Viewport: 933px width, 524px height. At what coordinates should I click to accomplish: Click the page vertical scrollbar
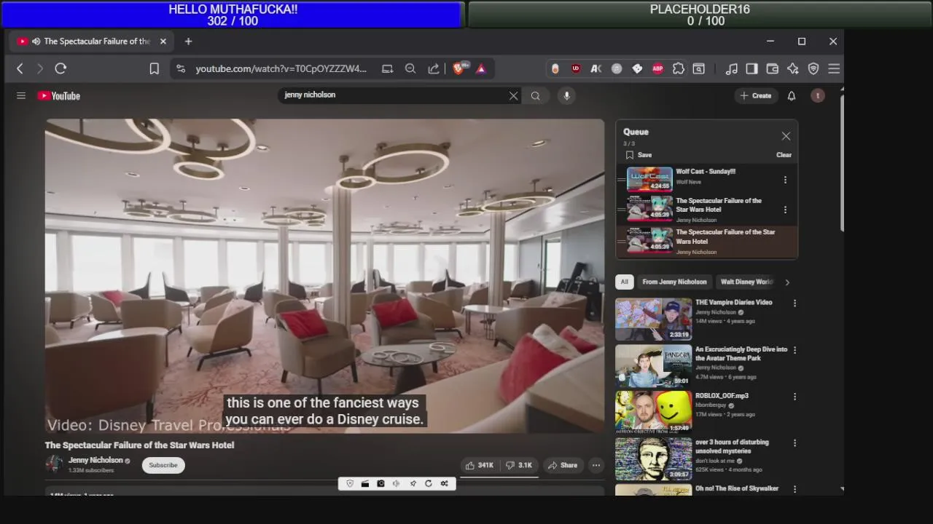point(842,162)
